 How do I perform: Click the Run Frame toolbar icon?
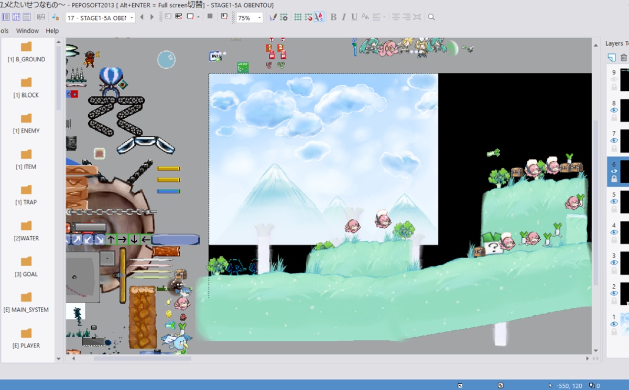pyautogui.click(x=190, y=17)
